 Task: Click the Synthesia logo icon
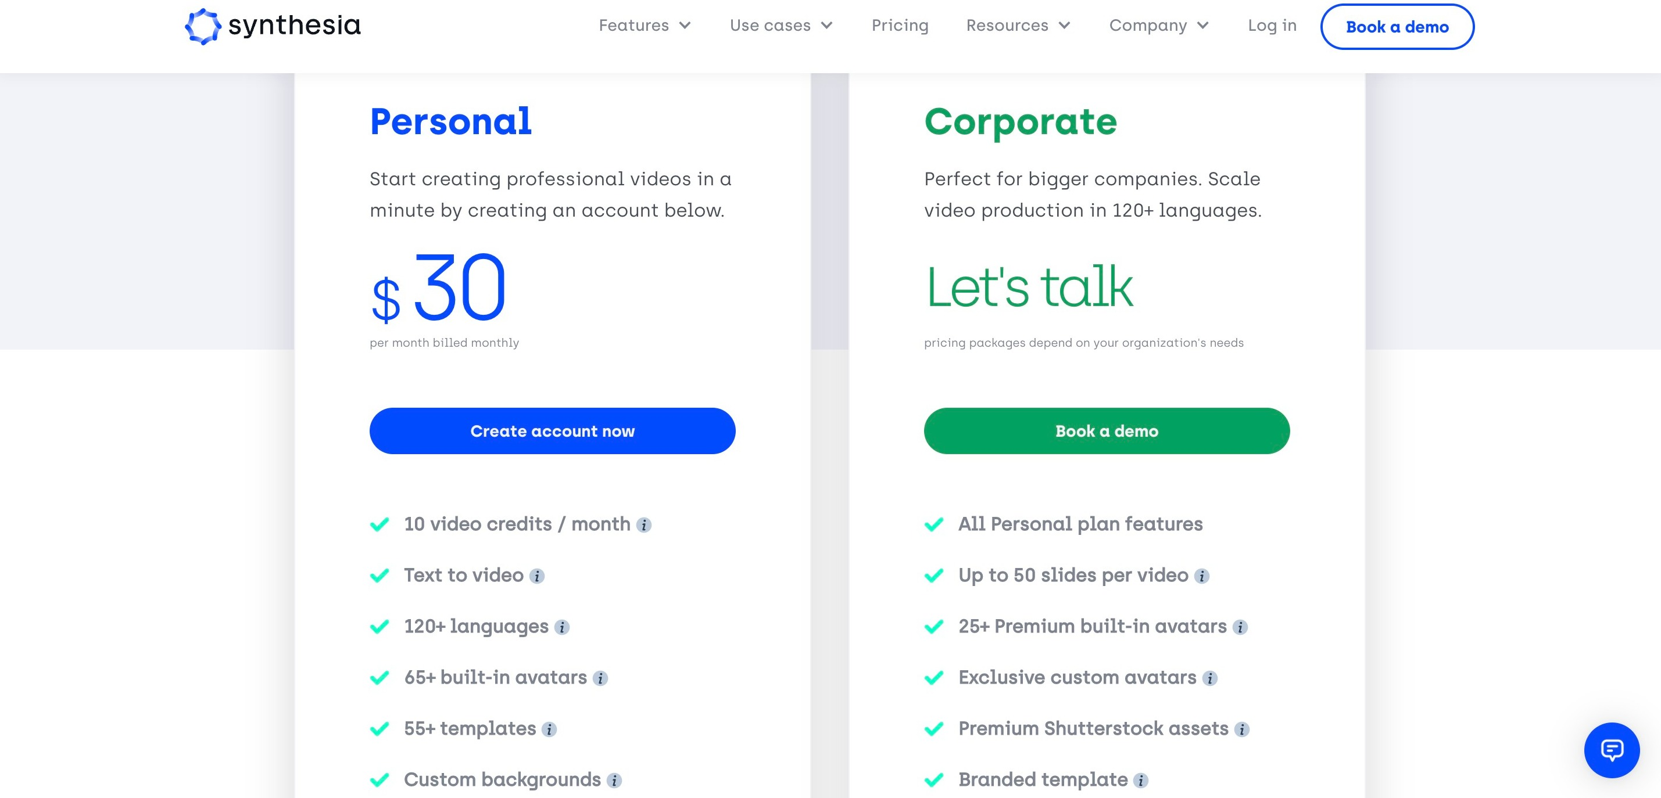click(202, 27)
